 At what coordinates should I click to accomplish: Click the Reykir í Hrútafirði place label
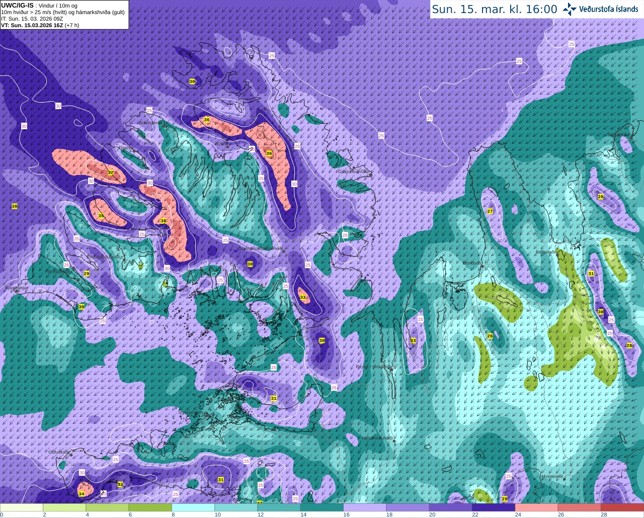(x=374, y=367)
